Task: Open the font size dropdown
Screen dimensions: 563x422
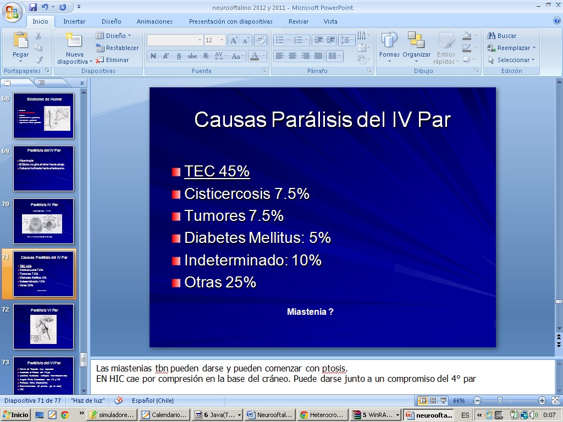Action: click(222, 40)
